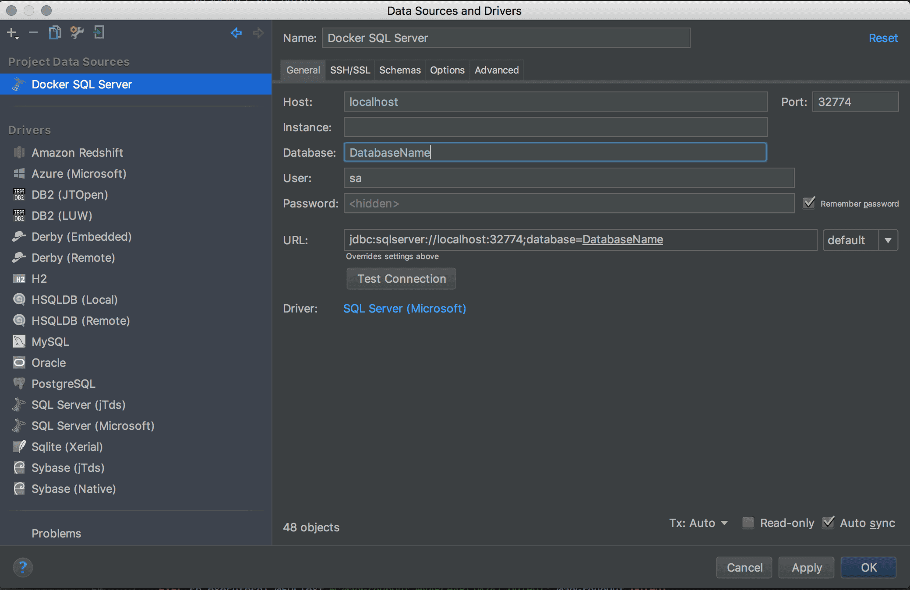Click the 'Drivers' section heading
910x590 pixels.
coord(29,130)
